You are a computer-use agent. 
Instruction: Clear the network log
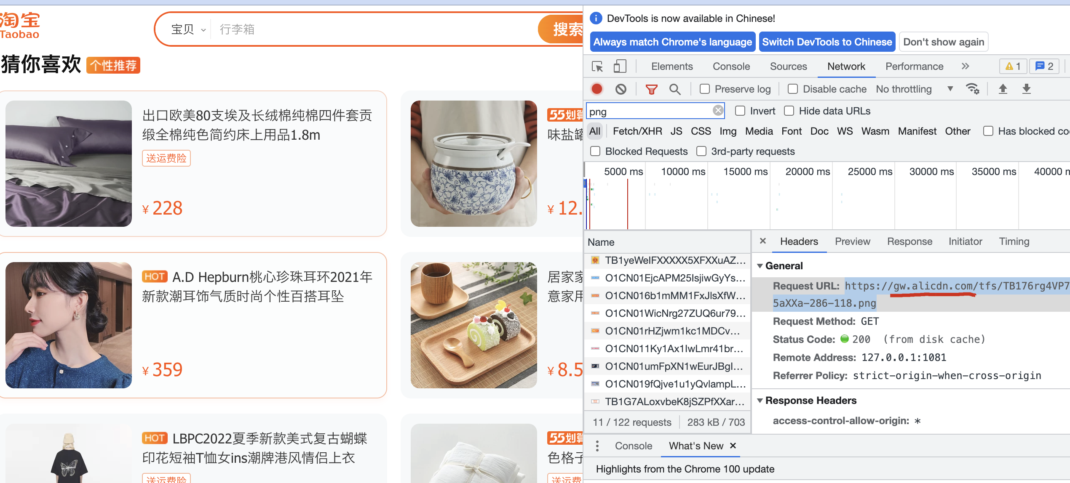[621, 89]
